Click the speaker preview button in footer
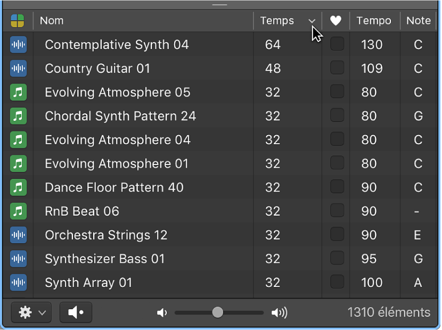 pos(76,312)
